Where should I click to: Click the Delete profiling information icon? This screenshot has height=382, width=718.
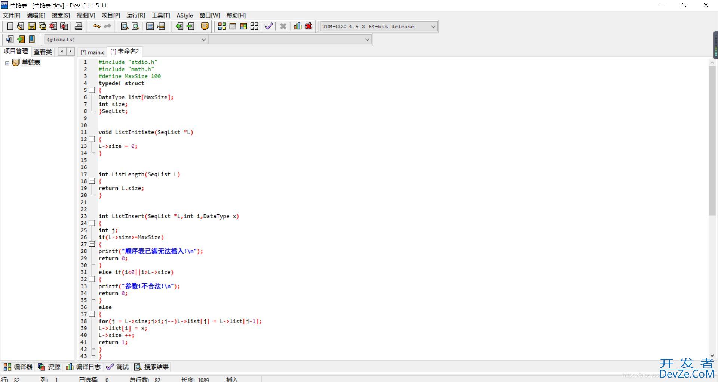click(x=309, y=26)
